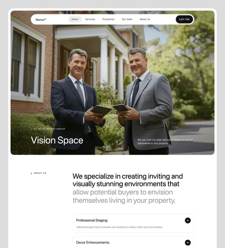The width and height of the screenshot is (225, 248).
Task: Click the HI, WE'RE REALTY GROUP tagline
Action: pos(49,129)
